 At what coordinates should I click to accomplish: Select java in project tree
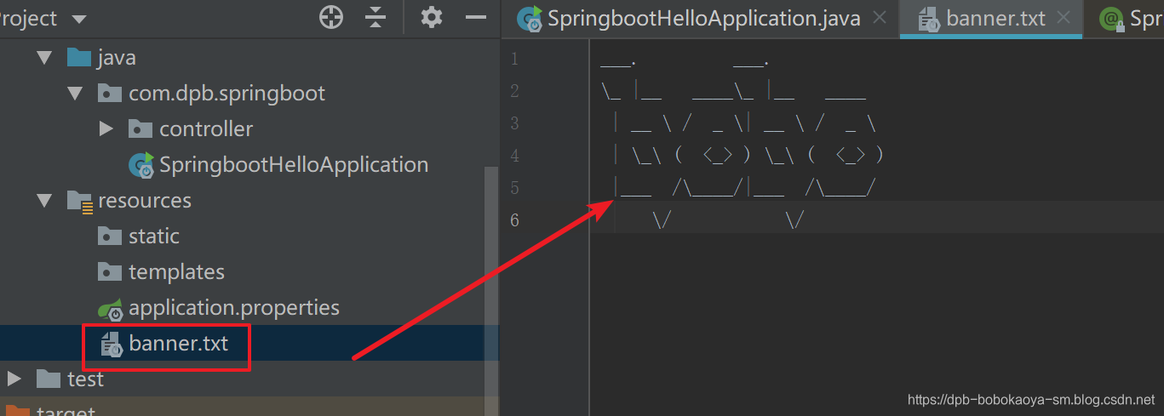117,58
